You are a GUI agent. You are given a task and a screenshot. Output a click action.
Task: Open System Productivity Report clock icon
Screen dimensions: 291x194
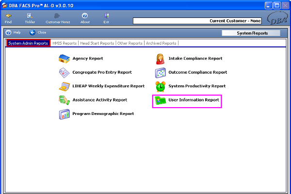point(160,86)
